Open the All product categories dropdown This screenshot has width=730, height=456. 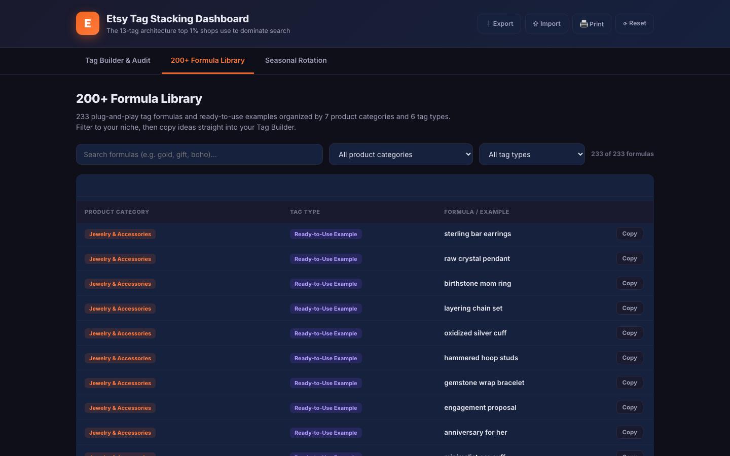401,155
